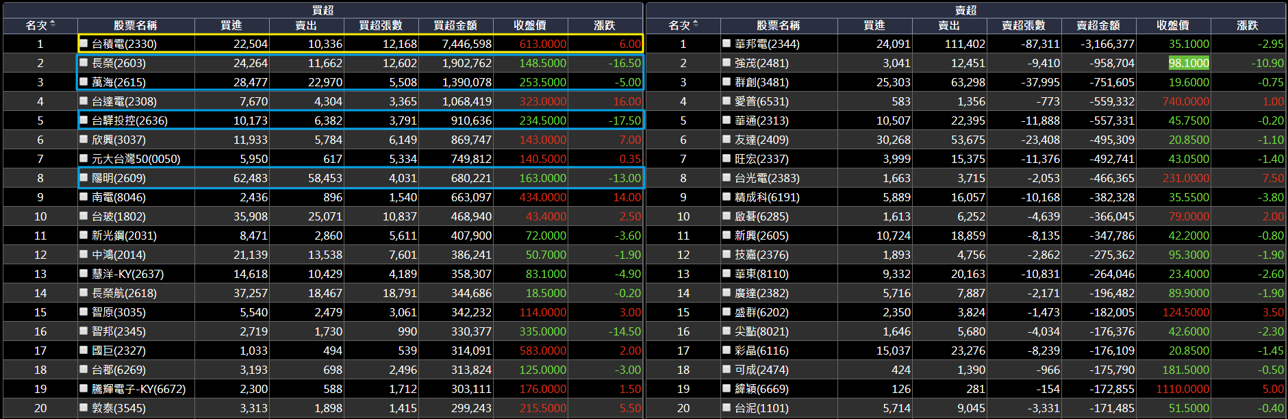Screen dimensions: 1288x419
Task: Select stock name 台驊投控(2636)
Action: coord(129,120)
